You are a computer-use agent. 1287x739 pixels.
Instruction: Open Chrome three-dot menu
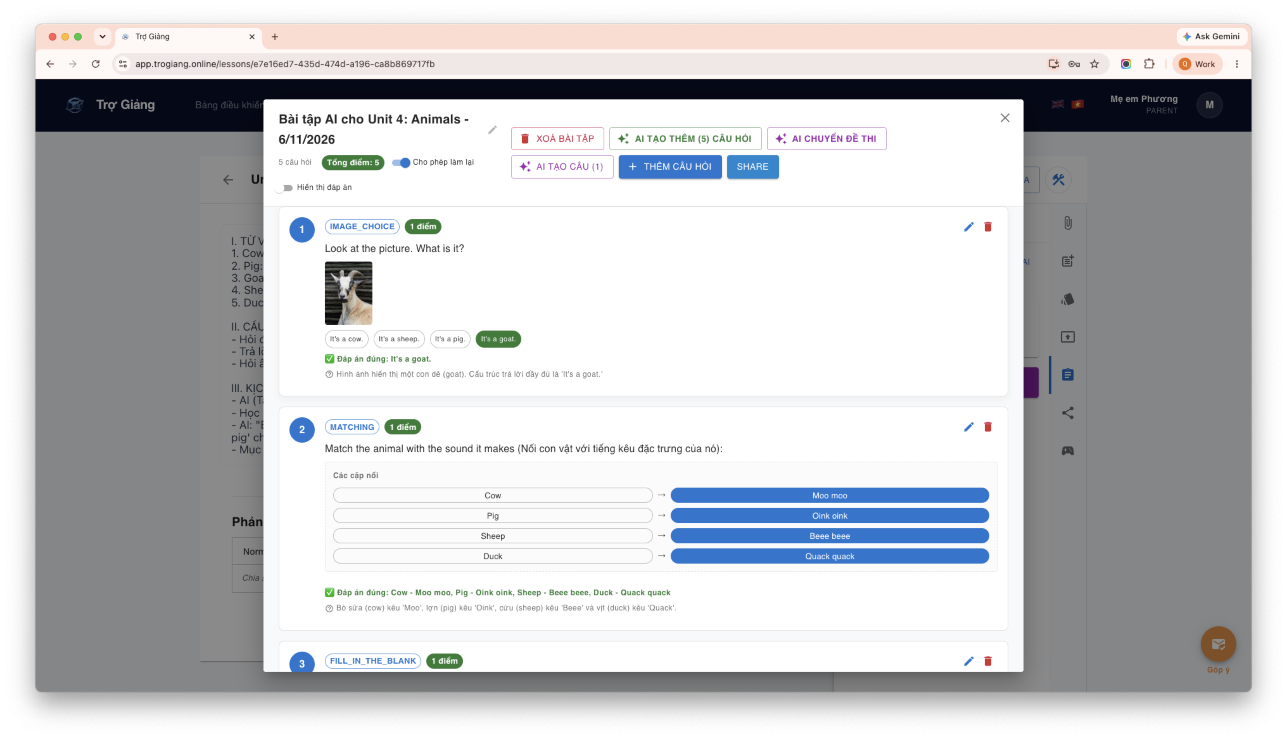1237,64
